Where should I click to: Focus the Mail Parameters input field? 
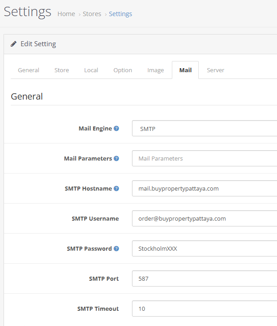click(x=205, y=158)
